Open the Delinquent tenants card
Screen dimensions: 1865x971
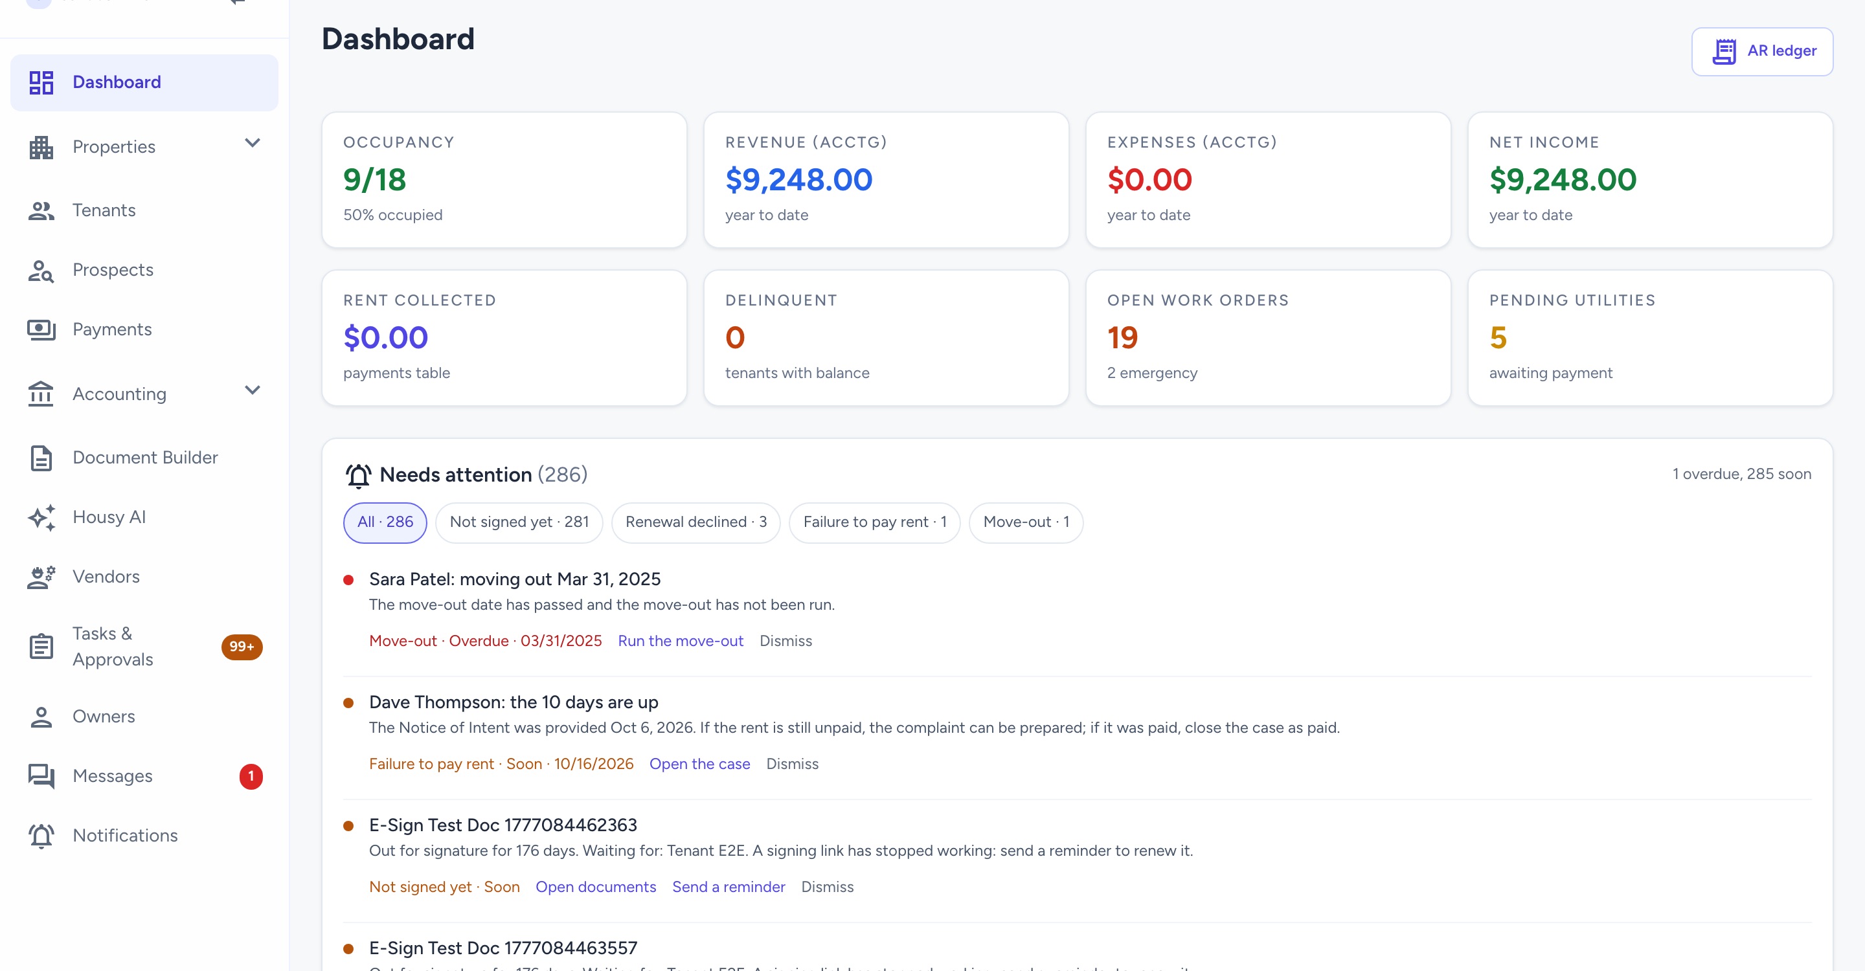point(886,338)
